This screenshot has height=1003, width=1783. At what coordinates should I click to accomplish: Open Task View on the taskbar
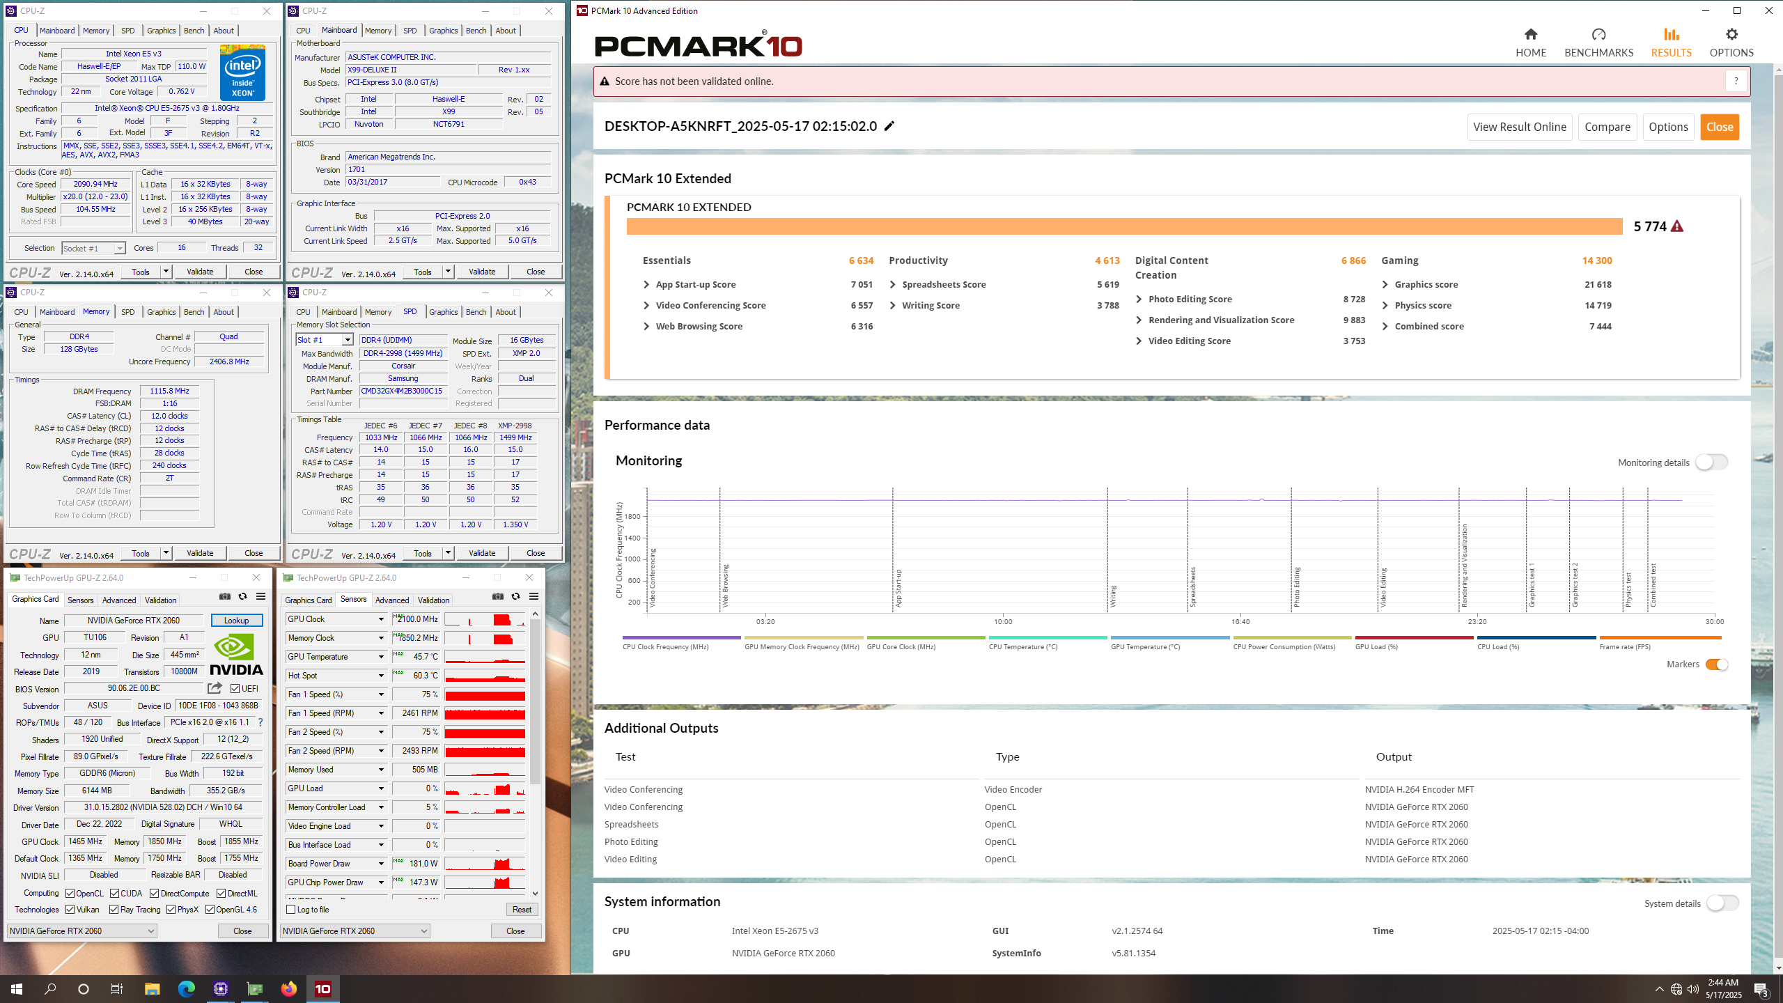coord(117,989)
